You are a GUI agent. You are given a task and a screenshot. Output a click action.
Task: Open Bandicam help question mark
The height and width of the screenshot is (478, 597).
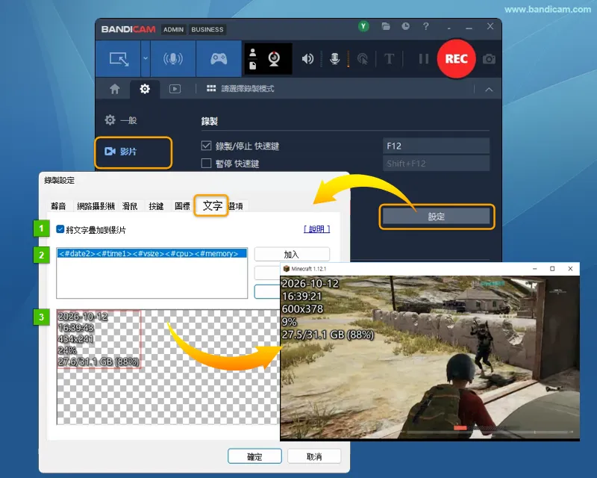click(x=425, y=26)
